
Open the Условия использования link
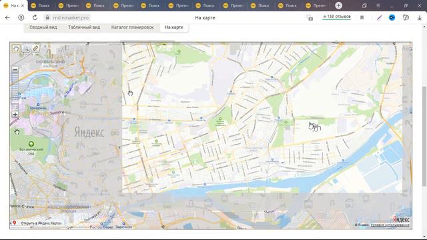tap(390, 225)
